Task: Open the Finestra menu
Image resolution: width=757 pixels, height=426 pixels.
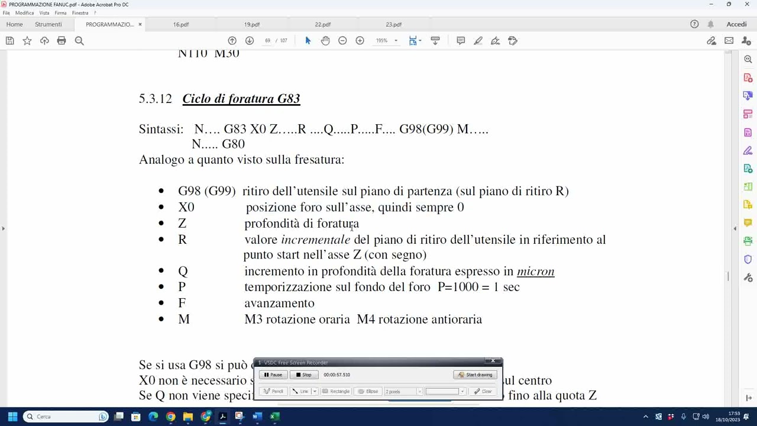Action: tap(80, 13)
